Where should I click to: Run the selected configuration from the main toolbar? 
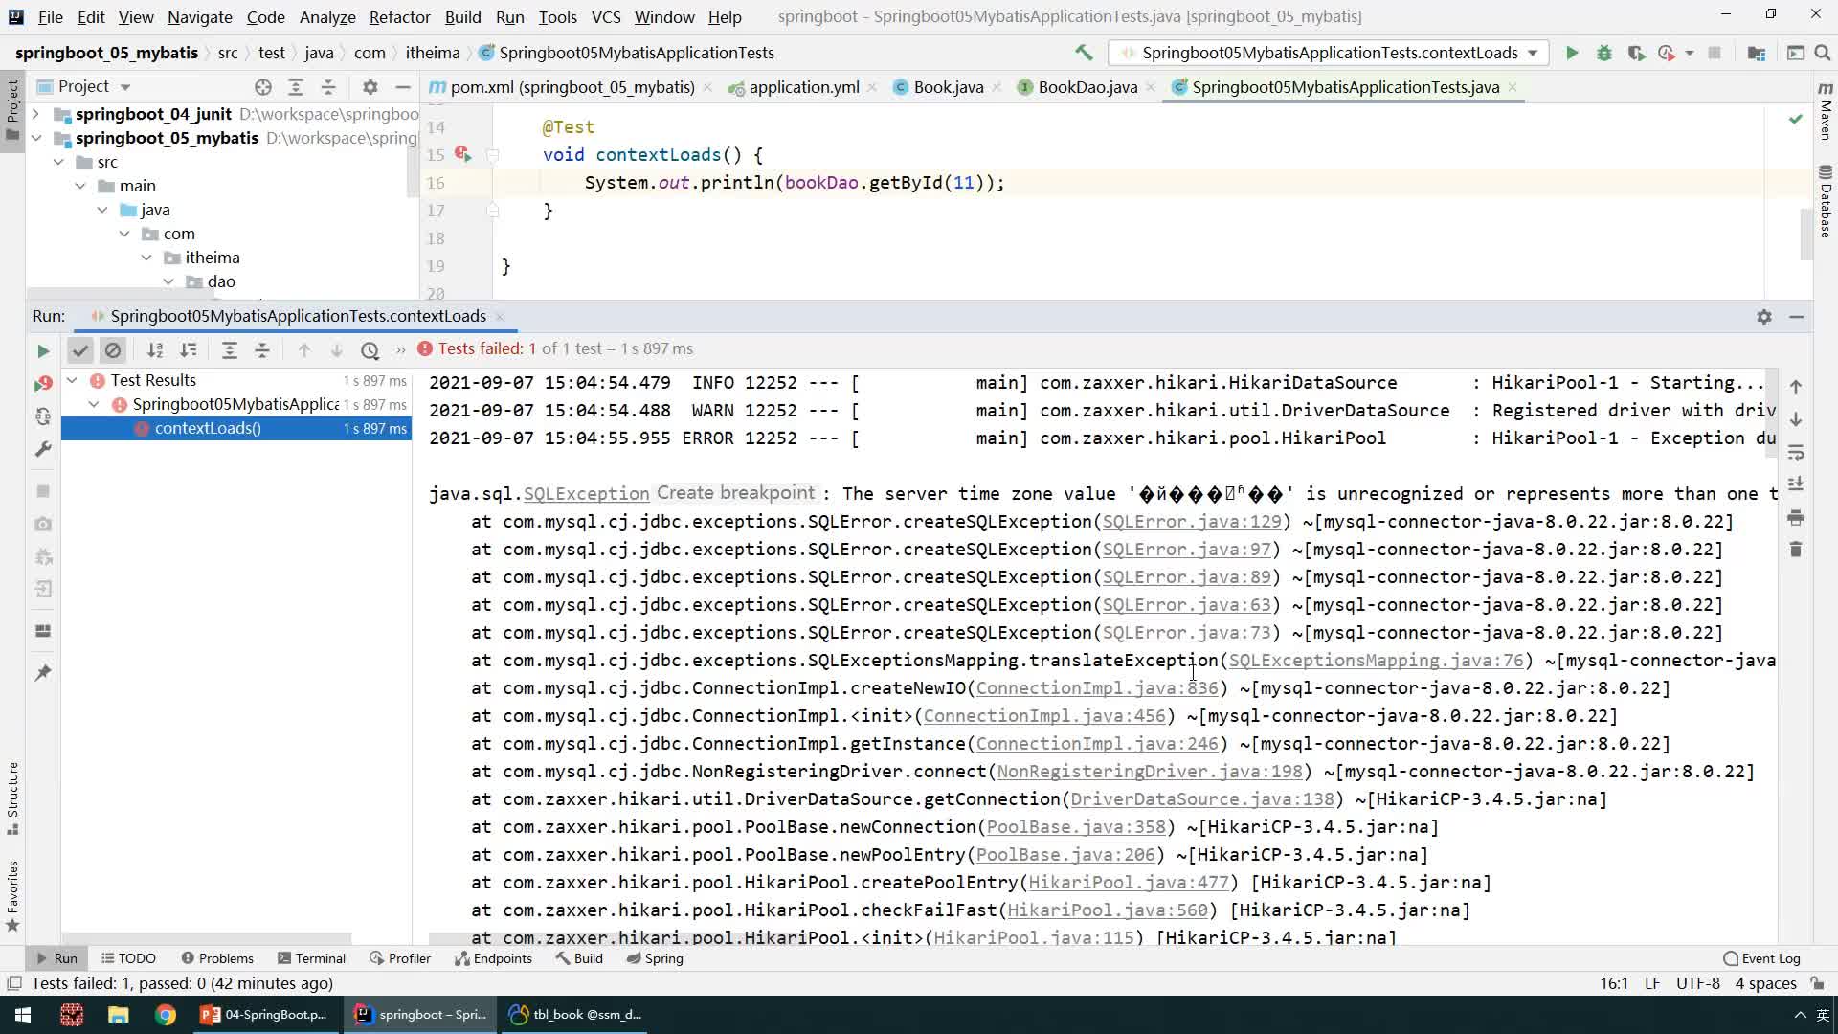tap(1572, 53)
